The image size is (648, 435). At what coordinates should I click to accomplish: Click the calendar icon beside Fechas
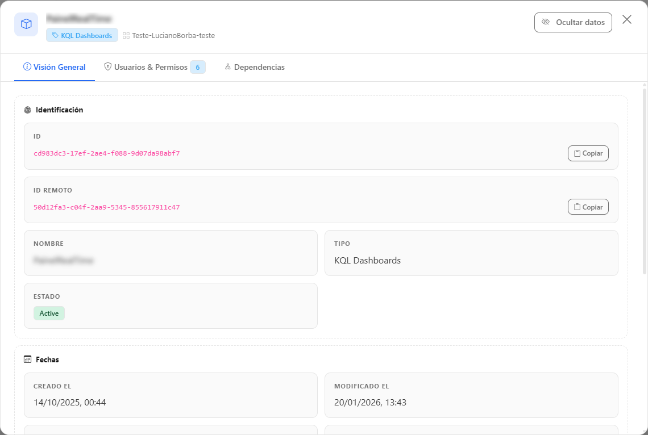28,359
